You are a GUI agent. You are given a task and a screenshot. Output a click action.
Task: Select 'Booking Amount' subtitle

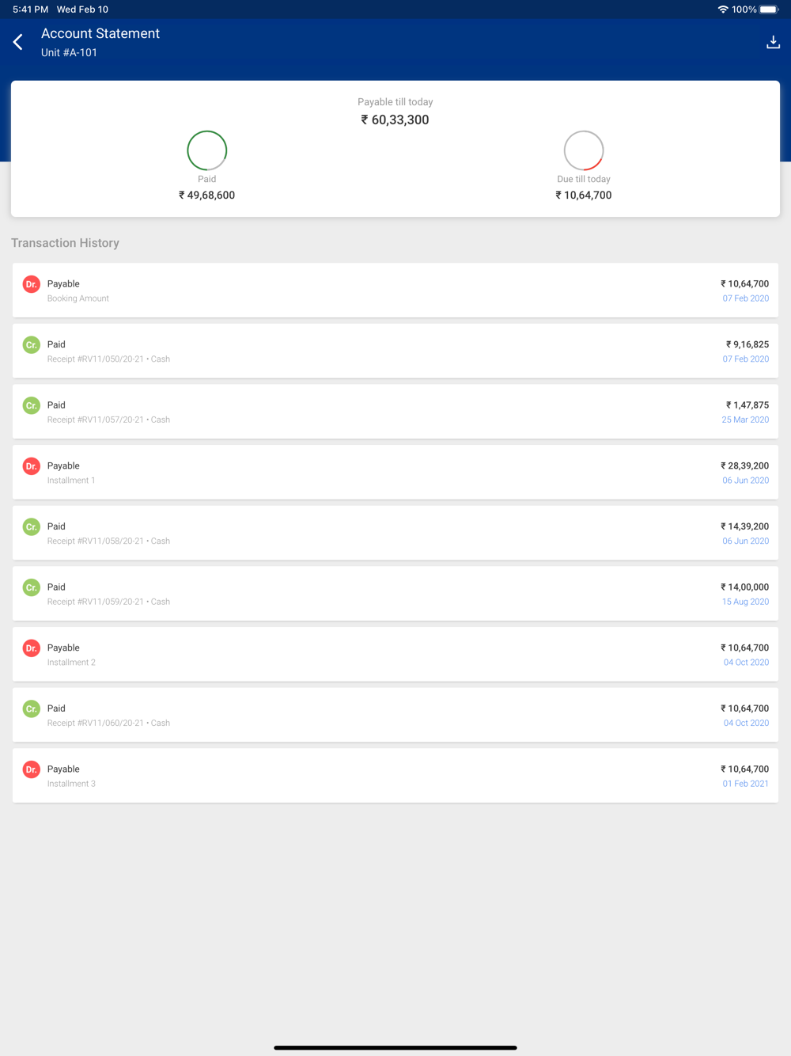point(78,298)
